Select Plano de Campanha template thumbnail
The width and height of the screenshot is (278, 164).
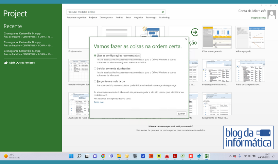tap(250, 71)
